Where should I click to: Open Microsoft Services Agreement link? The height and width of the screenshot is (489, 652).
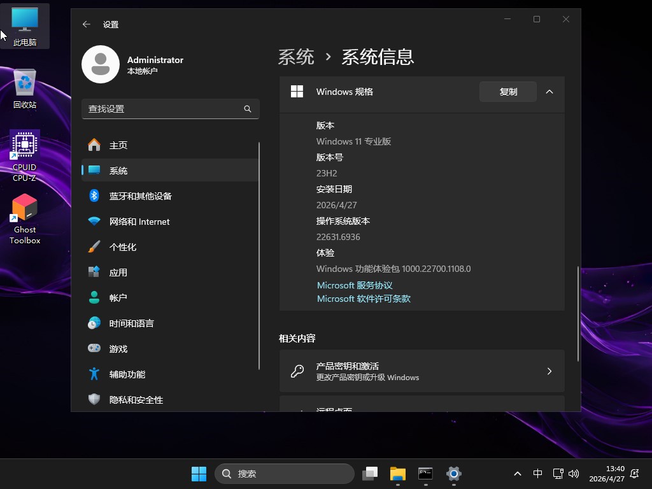pos(355,285)
